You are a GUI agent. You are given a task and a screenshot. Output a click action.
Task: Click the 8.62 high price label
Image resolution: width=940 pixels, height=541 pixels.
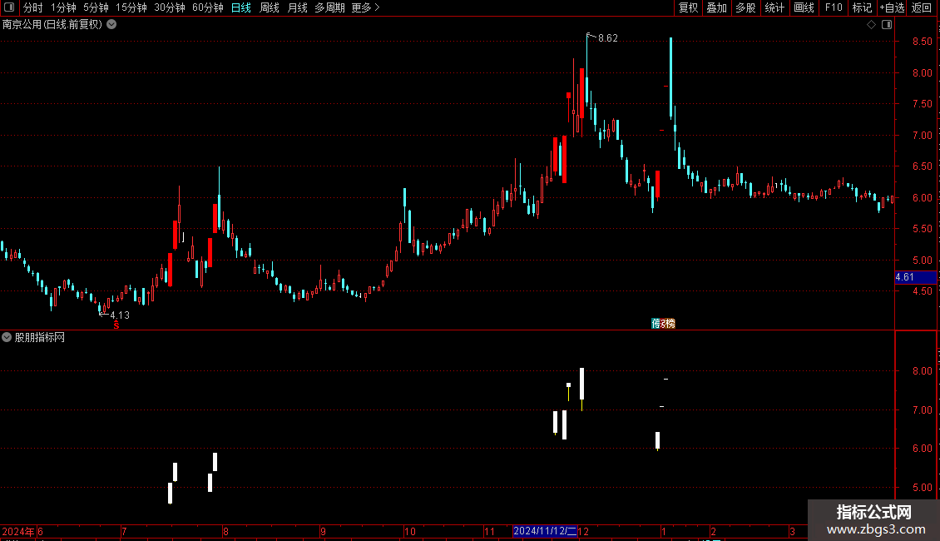point(608,38)
